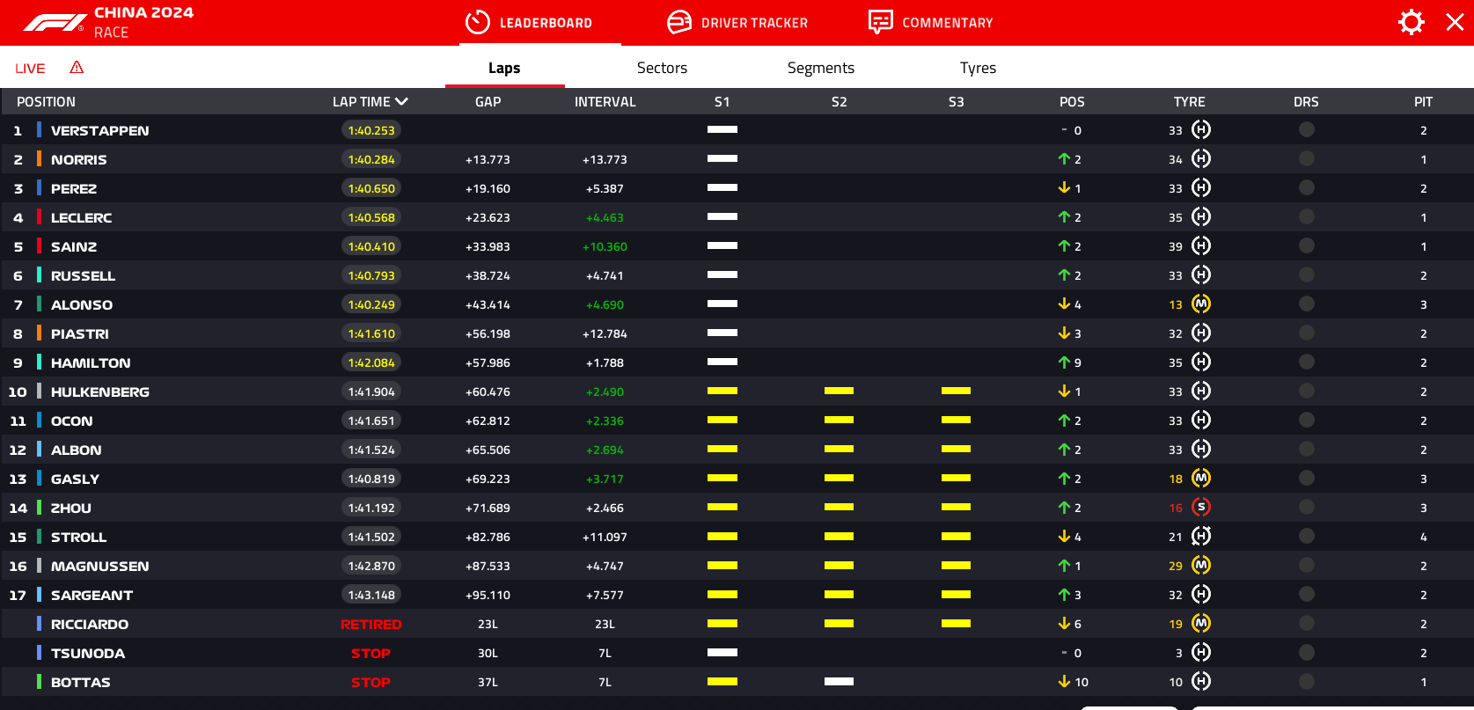The image size is (1474, 710).
Task: Select the DRIVER TRACKER top tab
Action: pyautogui.click(x=737, y=23)
